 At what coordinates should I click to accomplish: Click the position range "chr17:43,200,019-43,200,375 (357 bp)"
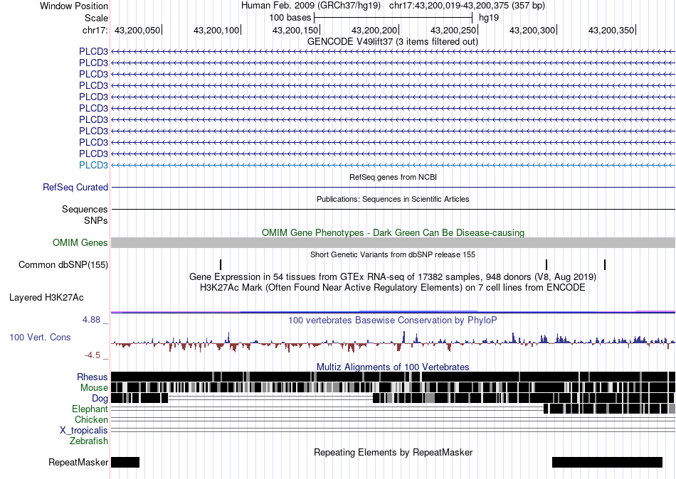pos(467,6)
